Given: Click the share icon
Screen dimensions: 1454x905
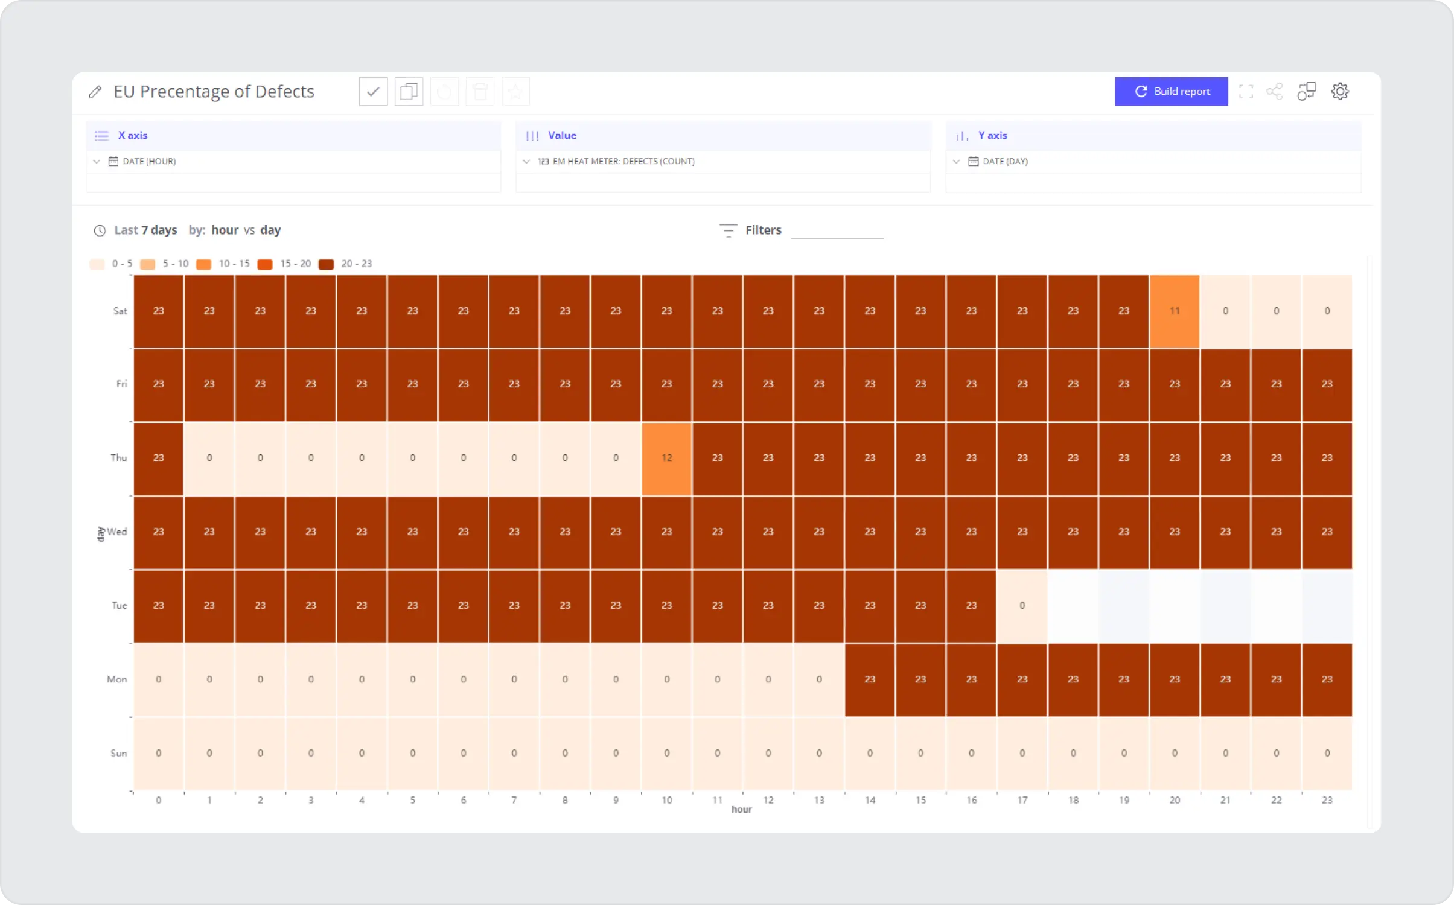Looking at the screenshot, I should (x=1275, y=92).
